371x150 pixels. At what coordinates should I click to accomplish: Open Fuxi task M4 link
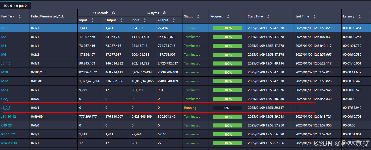pos(4,46)
